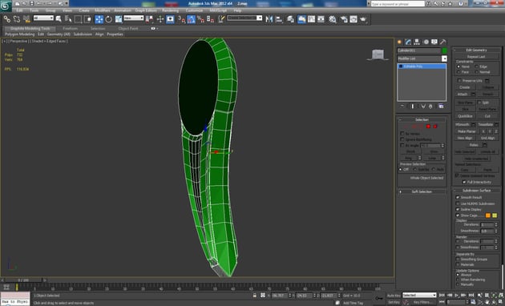Open the Modifier List dropdown
Image resolution: width=505 pixels, height=306 pixels.
pos(422,58)
